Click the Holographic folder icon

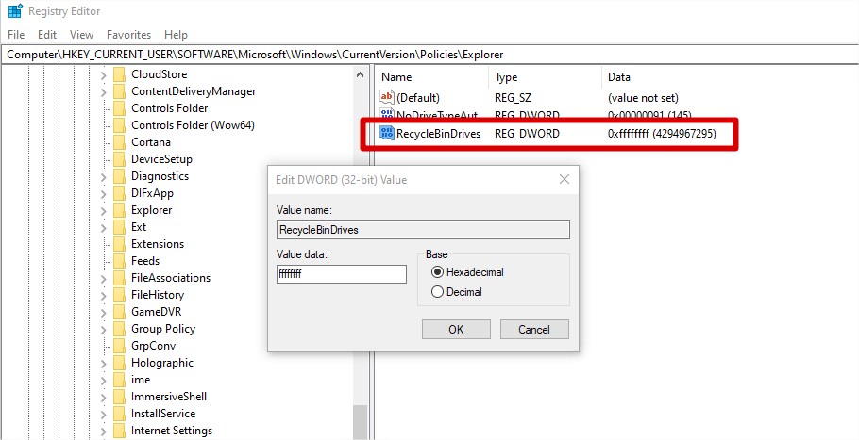point(120,363)
